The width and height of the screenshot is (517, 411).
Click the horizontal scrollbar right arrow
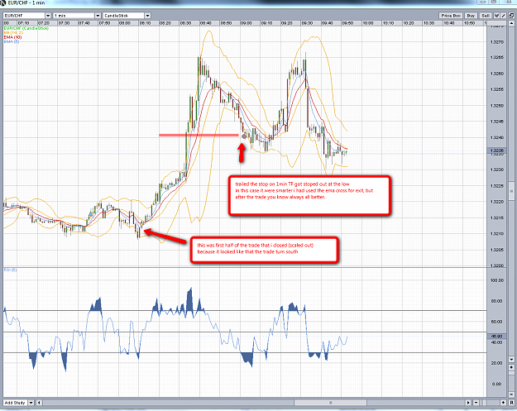[468, 403]
